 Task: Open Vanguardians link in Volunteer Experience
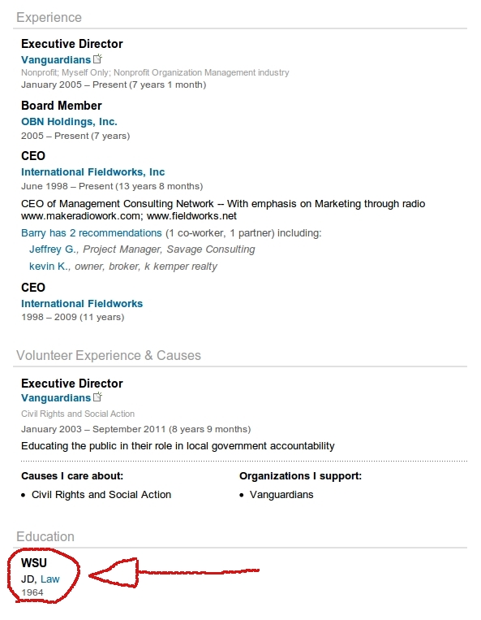pyautogui.click(x=56, y=398)
